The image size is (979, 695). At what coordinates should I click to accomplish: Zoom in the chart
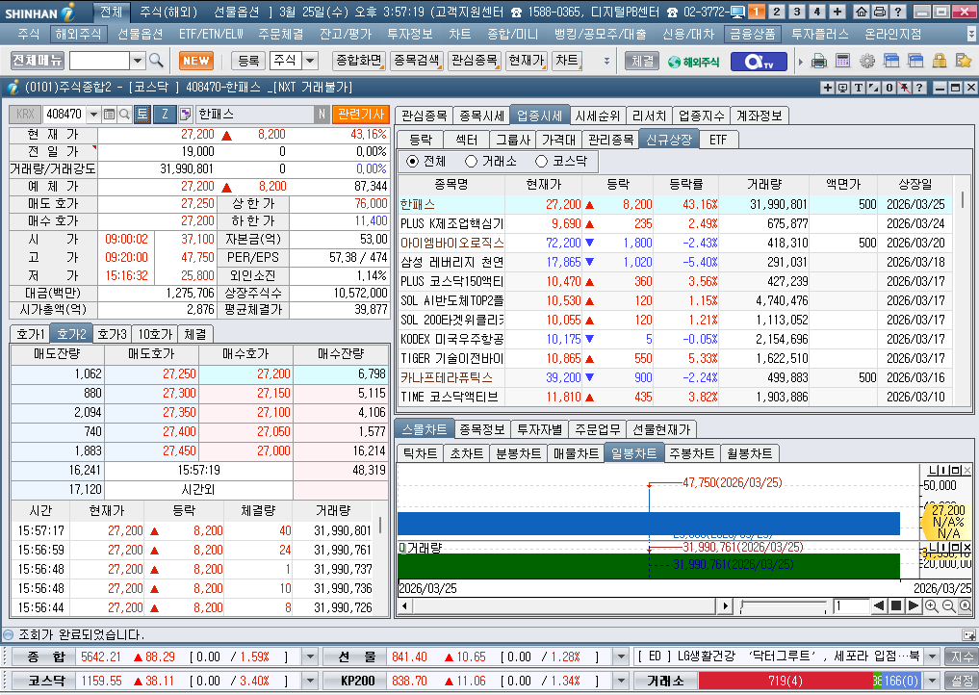point(931,605)
